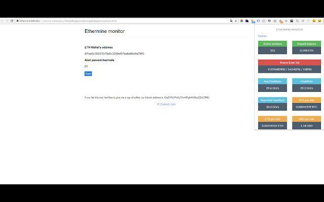Click the orange USD per min header

click(x=306, y=119)
